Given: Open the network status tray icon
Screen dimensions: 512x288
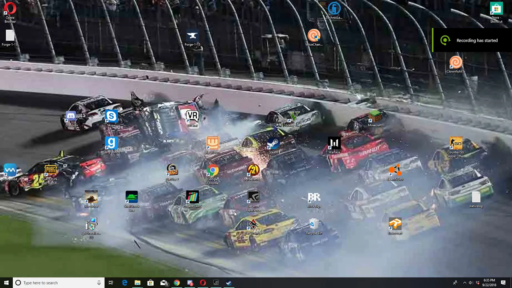Looking at the screenshot, I should pyautogui.click(x=477, y=283).
